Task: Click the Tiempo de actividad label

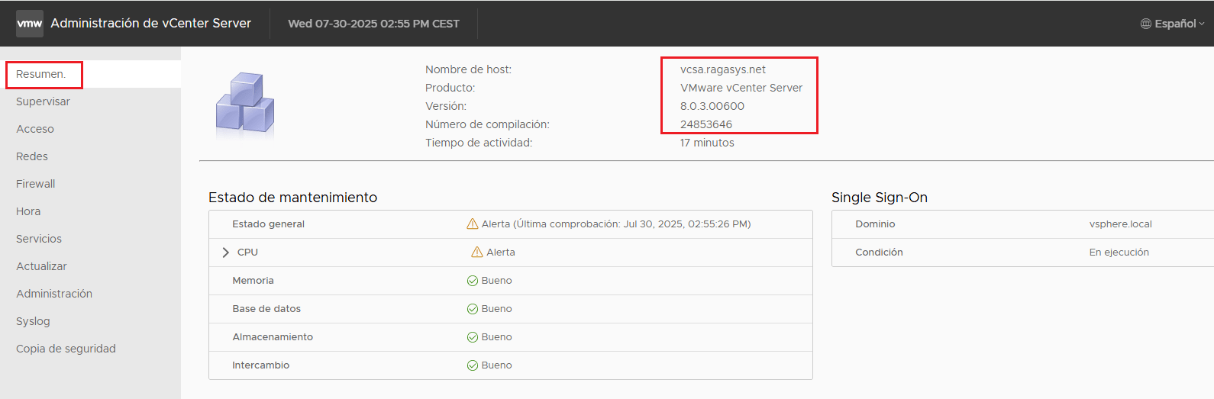Action: [x=479, y=143]
